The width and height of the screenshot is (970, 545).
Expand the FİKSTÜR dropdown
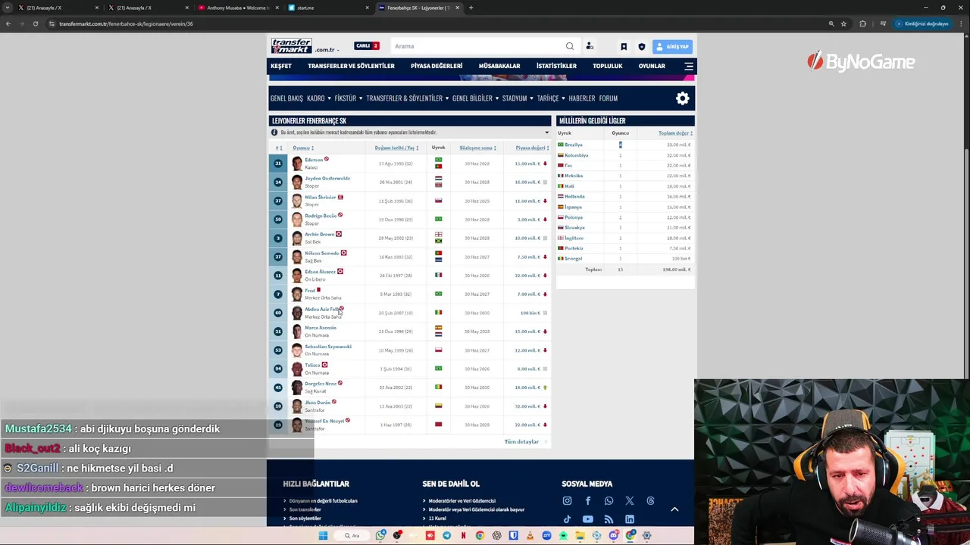(x=349, y=98)
